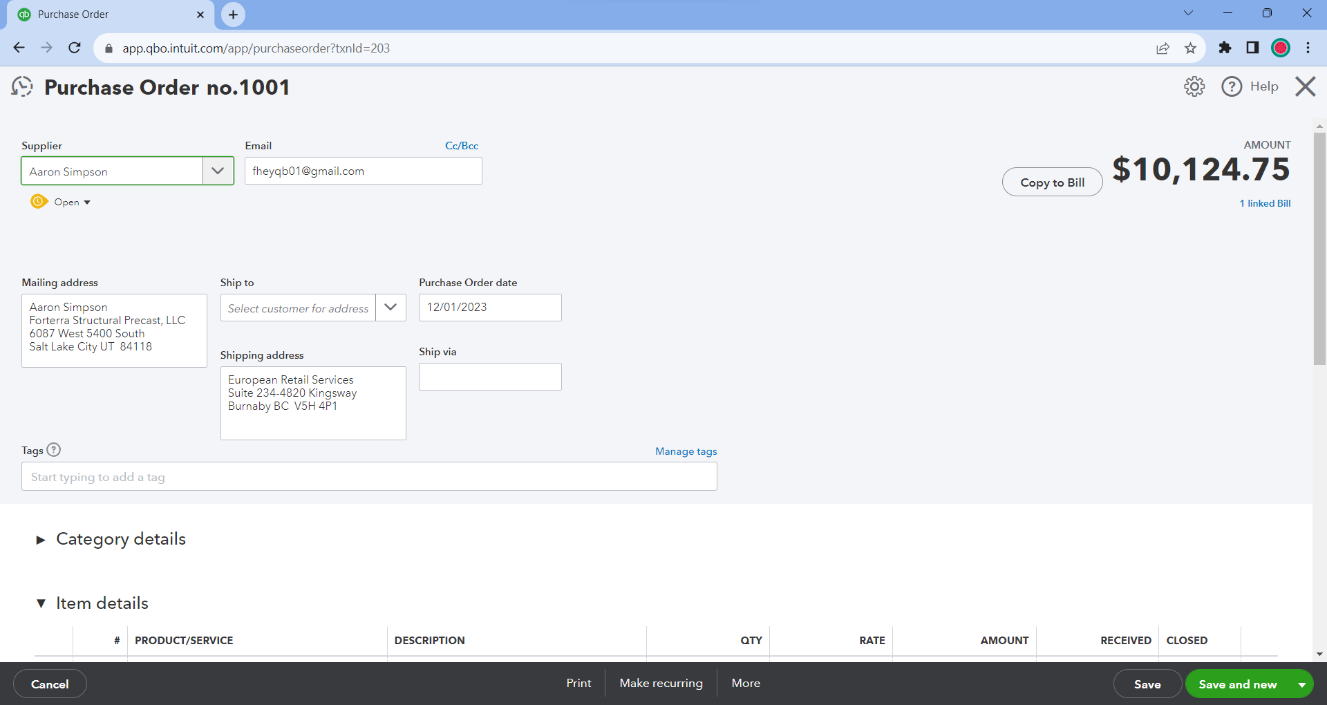Click the Tags help question icon

[54, 450]
